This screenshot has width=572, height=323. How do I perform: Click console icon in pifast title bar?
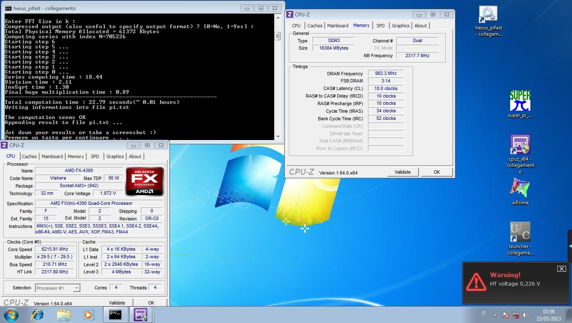click(8, 8)
